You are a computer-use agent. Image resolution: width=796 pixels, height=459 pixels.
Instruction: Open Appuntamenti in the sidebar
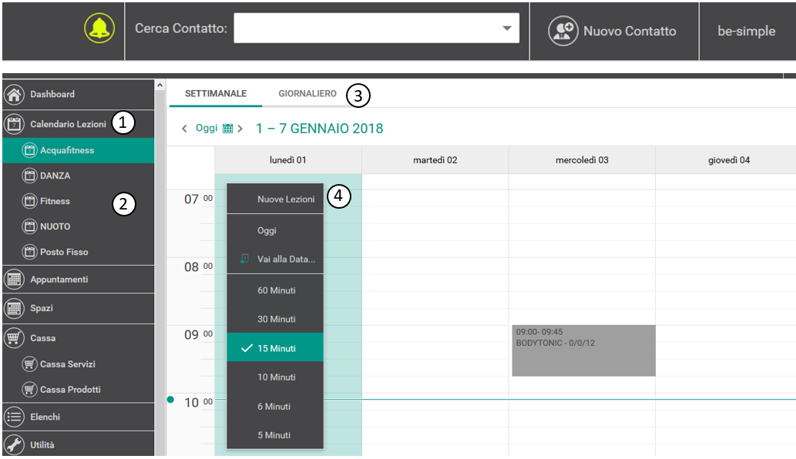[79, 279]
